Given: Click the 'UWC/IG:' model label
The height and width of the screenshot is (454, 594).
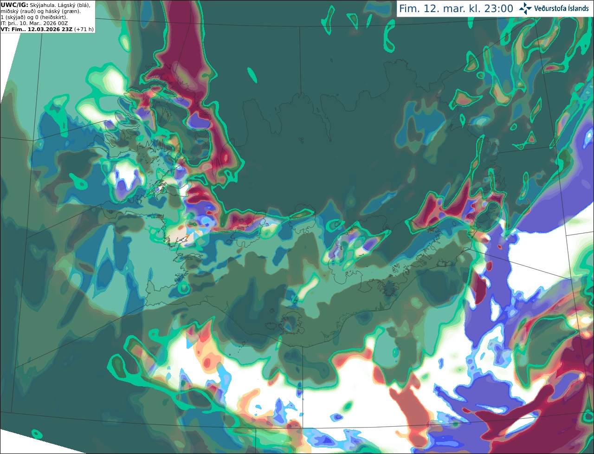Looking at the screenshot, I should pyautogui.click(x=14, y=5).
